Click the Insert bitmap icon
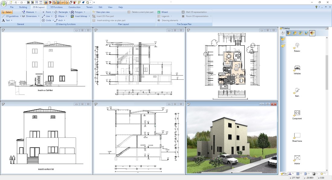This screenshot has height=180, width=332. coord(72,16)
